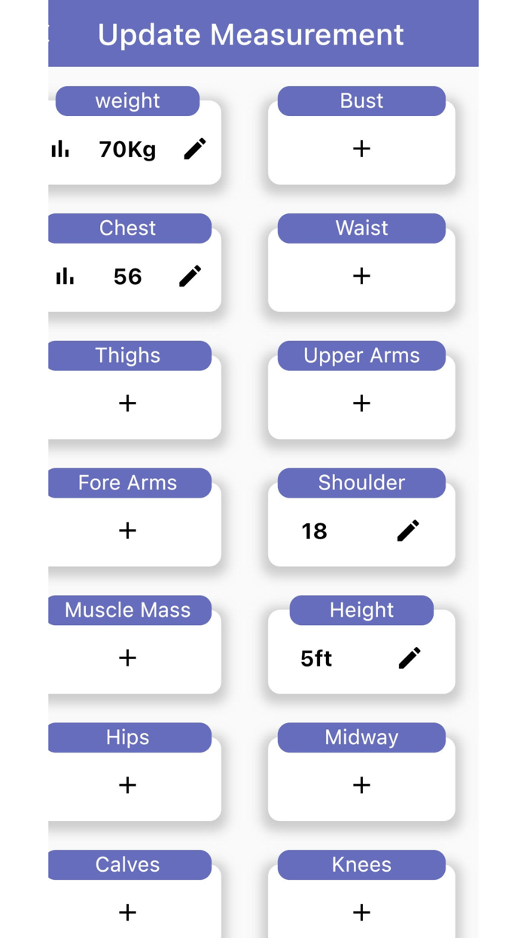This screenshot has width=527, height=938.
Task: Add a Midway measurement
Action: pos(361,786)
